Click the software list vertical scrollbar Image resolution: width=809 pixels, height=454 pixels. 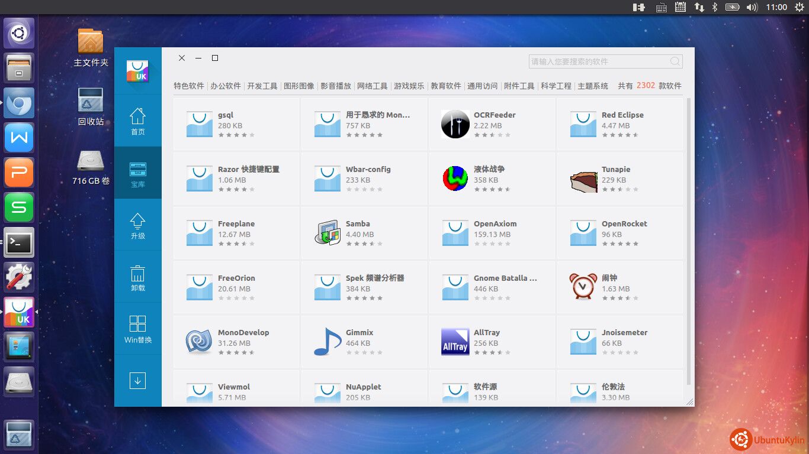(x=688, y=236)
